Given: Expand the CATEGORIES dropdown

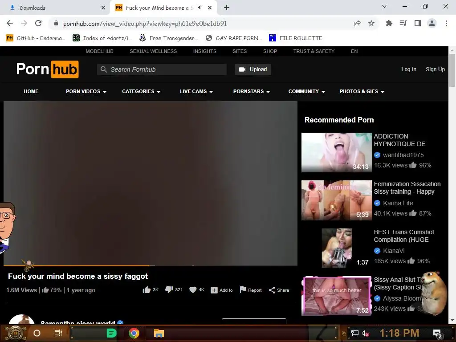Looking at the screenshot, I should [141, 91].
